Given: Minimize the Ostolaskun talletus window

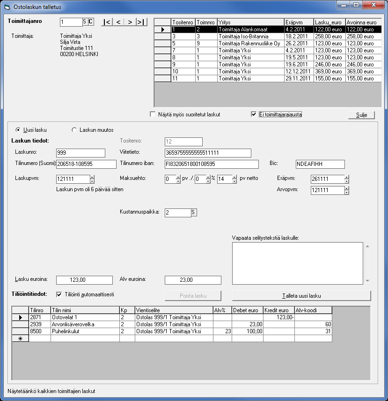Looking at the screenshot, I should point(344,5).
